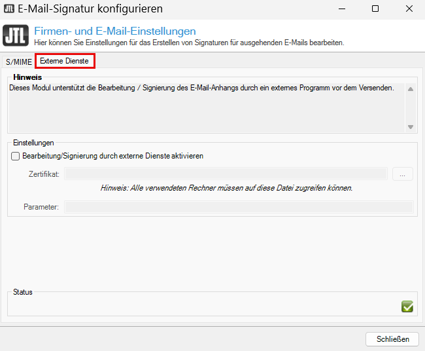The height and width of the screenshot is (351, 425).
Task: Click the JTL icon in the title bar
Action: coord(9,9)
